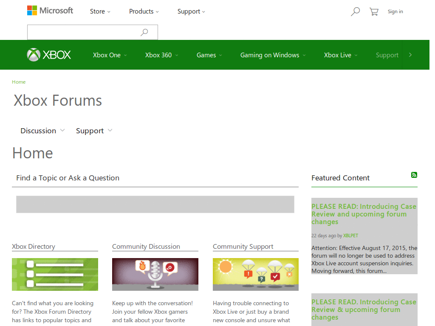The height and width of the screenshot is (326, 435).
Task: Click the Sign in link
Action: [395, 11]
